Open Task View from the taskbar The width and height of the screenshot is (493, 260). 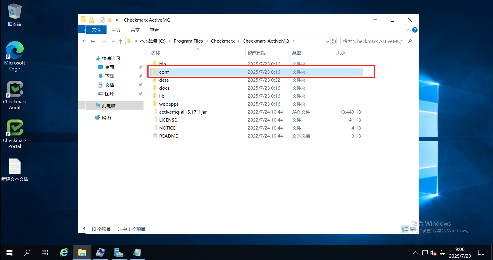pos(45,253)
